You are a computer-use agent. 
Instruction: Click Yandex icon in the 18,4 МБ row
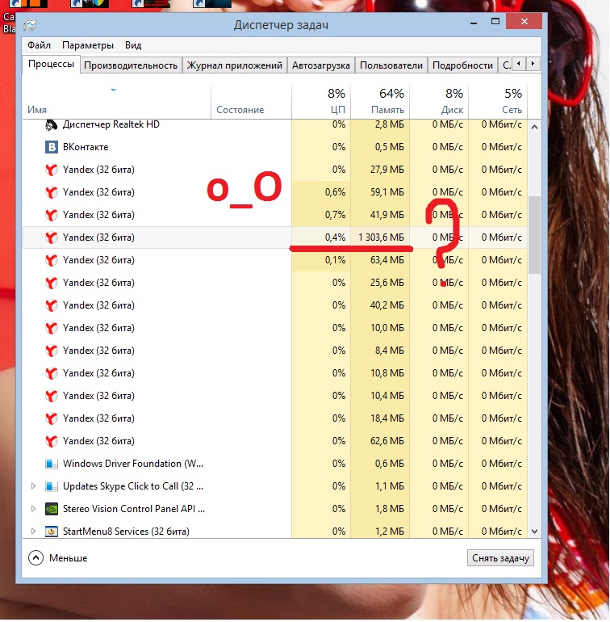click(x=51, y=418)
